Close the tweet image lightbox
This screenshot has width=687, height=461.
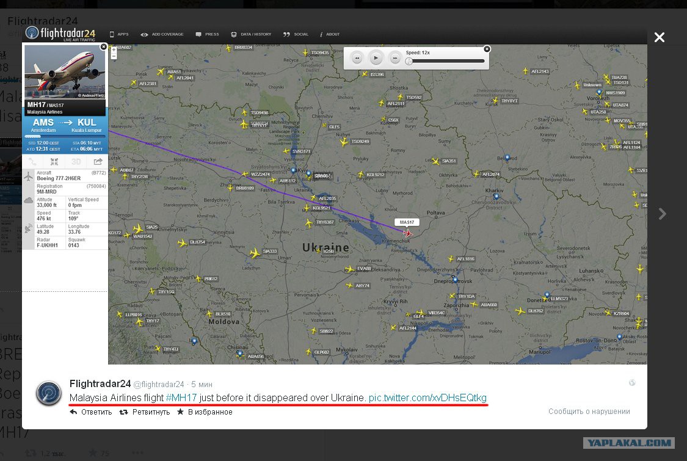pos(660,37)
